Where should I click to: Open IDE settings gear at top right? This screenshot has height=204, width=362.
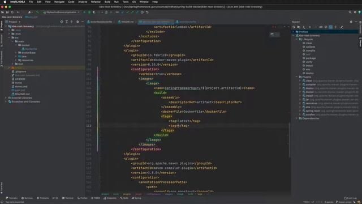(355, 12)
